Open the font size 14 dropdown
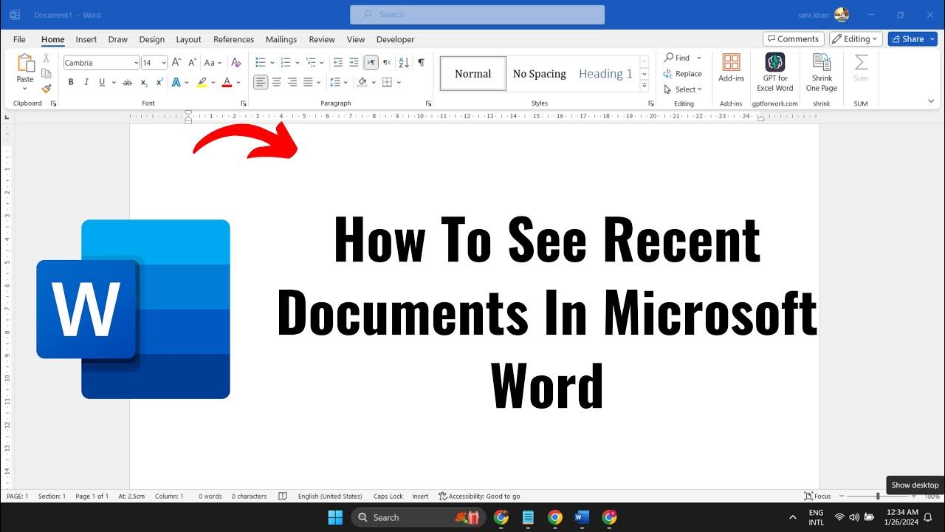Screen dimensions: 945x532 point(164,64)
